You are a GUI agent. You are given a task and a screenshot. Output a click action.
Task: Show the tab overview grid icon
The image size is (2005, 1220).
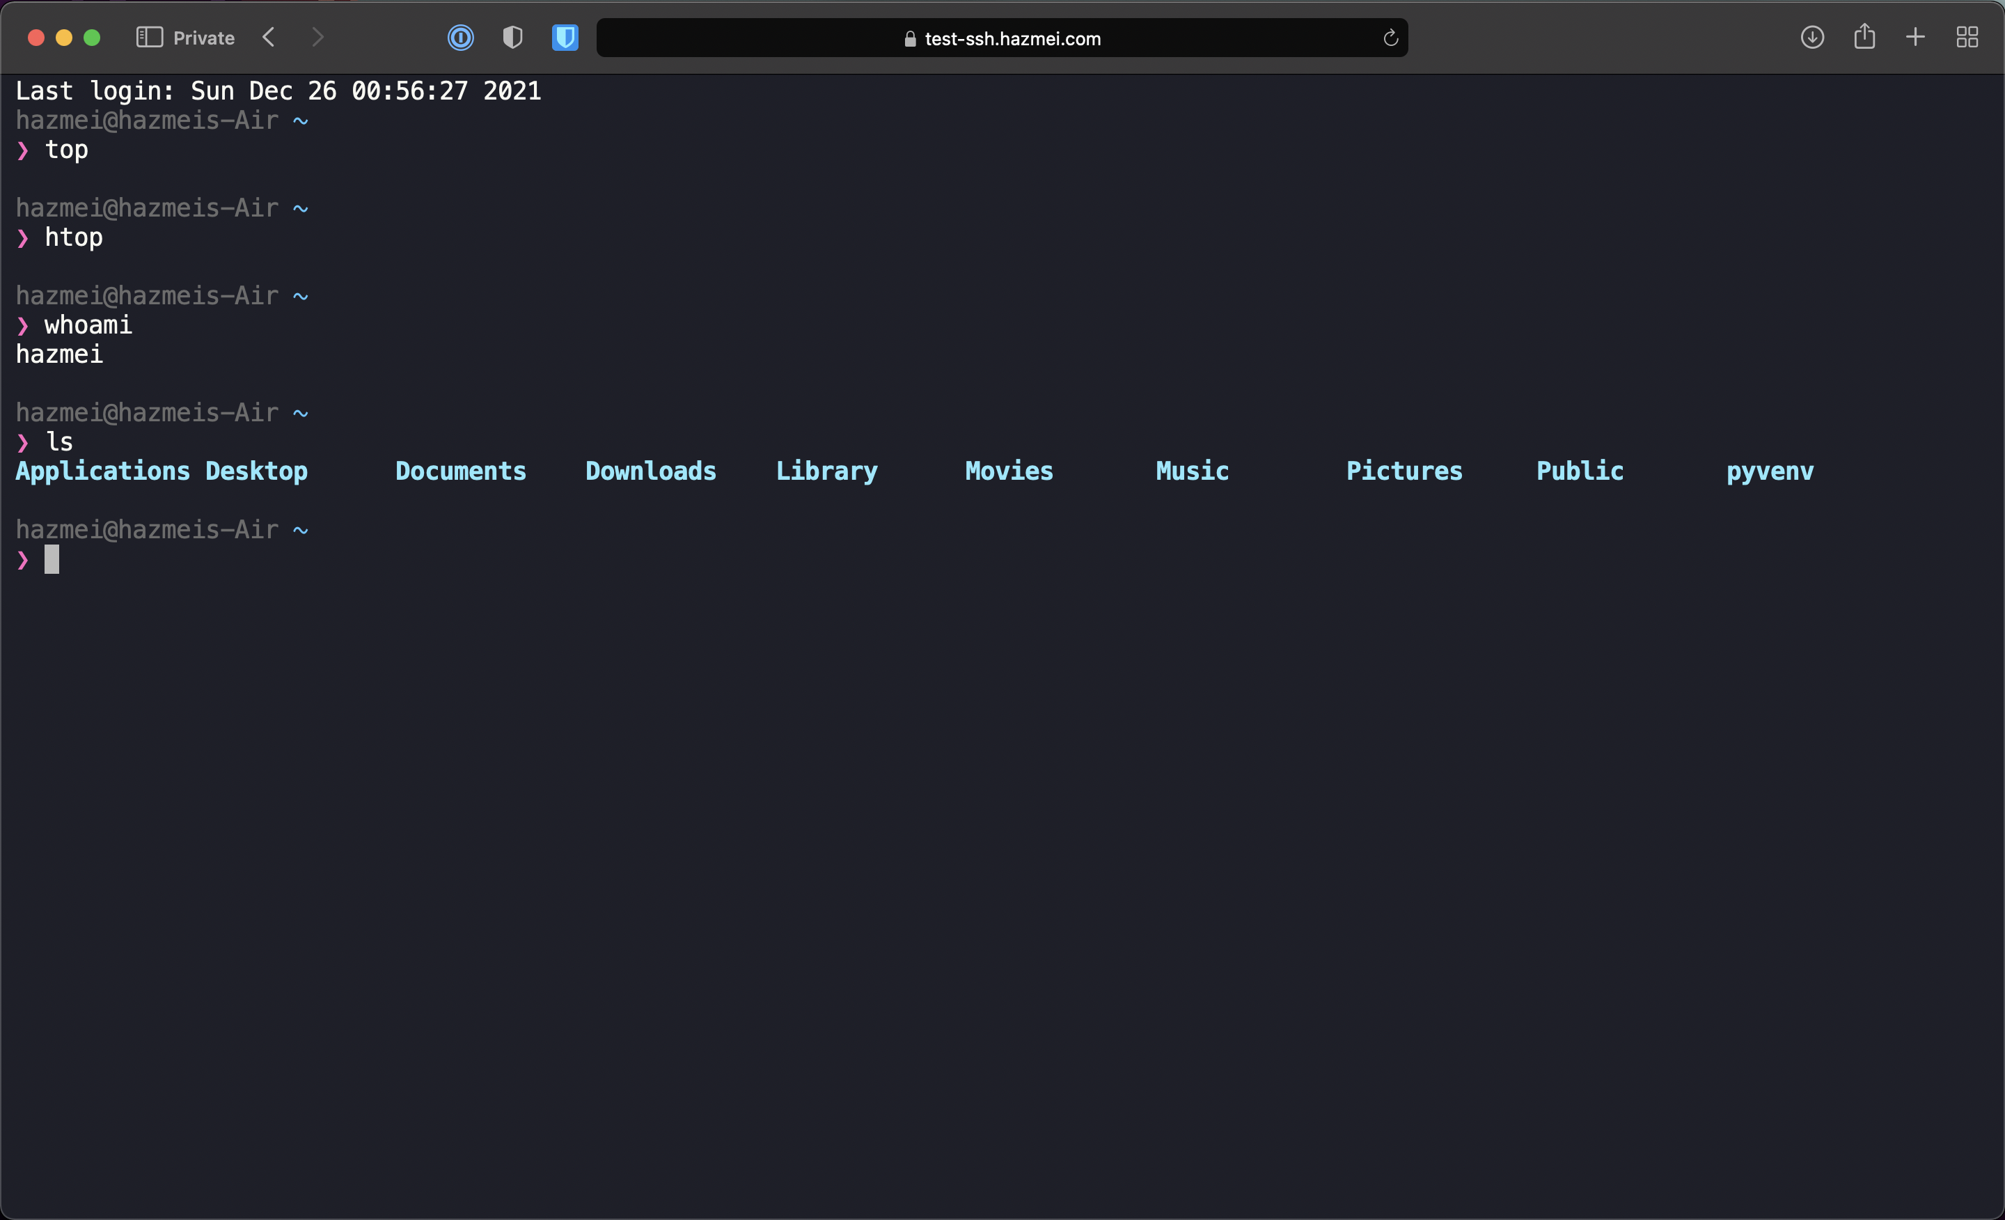[x=1967, y=38]
